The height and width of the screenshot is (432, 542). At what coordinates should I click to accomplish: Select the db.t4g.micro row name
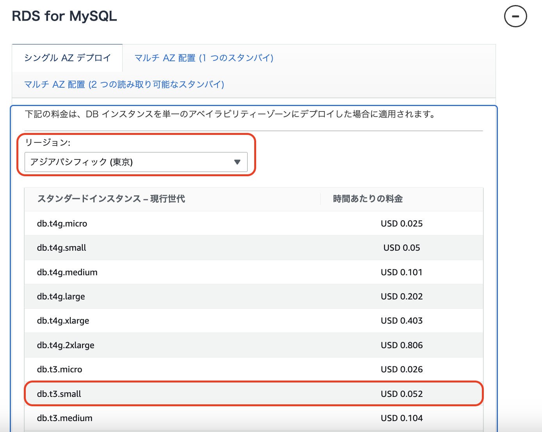62,223
